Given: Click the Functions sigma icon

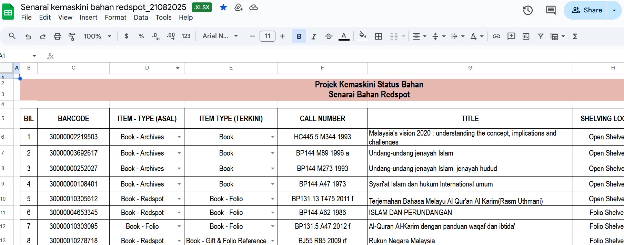Looking at the screenshot, I should click(x=575, y=36).
